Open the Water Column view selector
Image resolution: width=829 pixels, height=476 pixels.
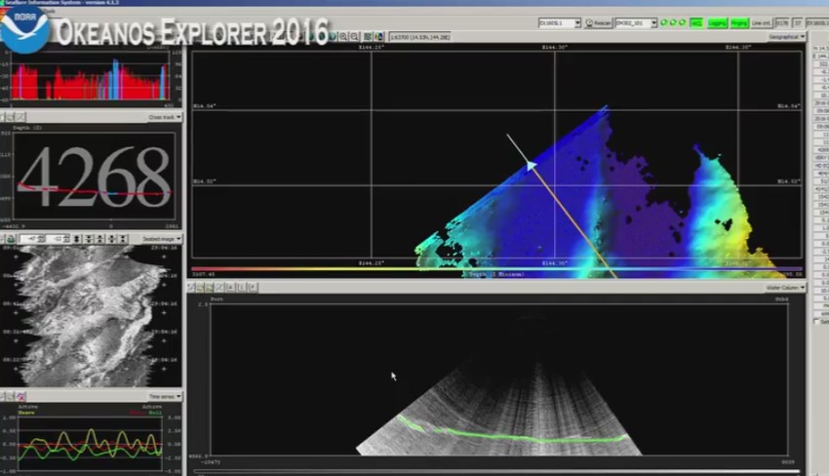(x=783, y=288)
